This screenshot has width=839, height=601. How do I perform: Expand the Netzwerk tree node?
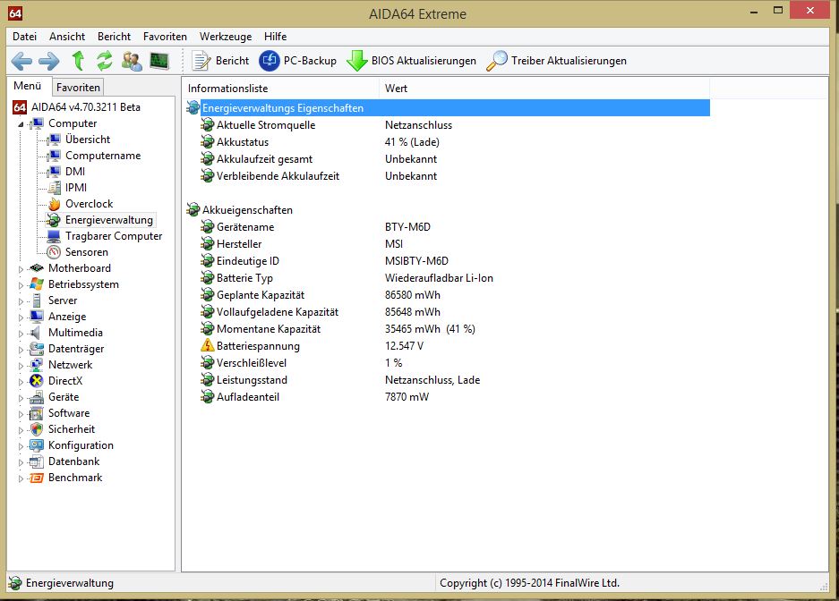(x=21, y=366)
